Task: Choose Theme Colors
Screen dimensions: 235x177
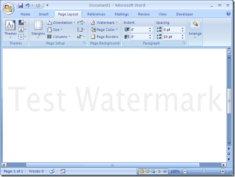Action: [x=22, y=22]
